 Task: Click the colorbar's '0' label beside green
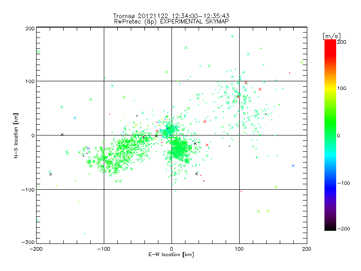[338, 135]
